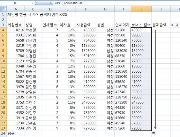Click name cell '고한수'

coord(33,102)
